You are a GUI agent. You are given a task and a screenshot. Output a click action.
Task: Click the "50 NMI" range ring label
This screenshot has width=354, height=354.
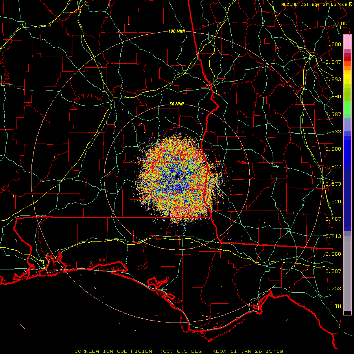[177, 104]
